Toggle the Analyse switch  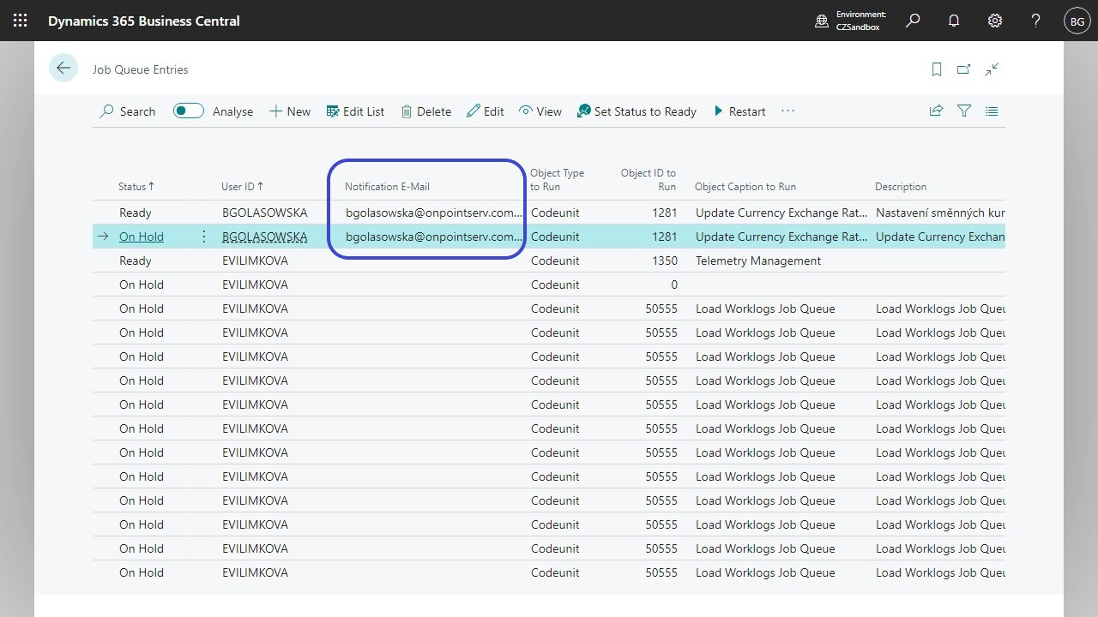[x=189, y=111]
